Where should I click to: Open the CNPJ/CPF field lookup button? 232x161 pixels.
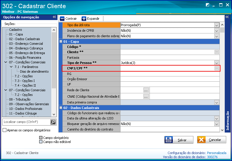pos(217,68)
